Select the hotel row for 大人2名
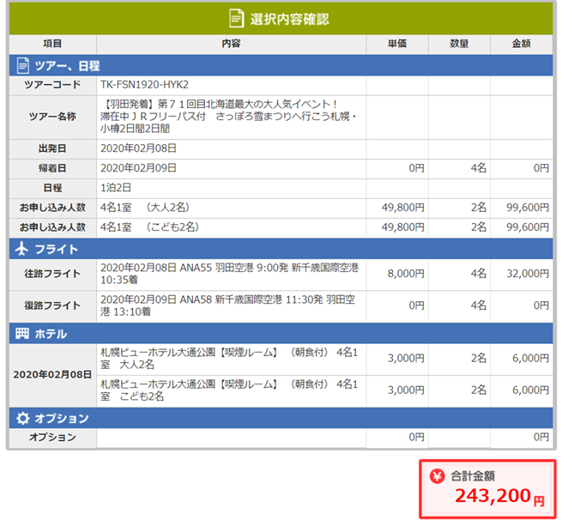 pyautogui.click(x=230, y=358)
